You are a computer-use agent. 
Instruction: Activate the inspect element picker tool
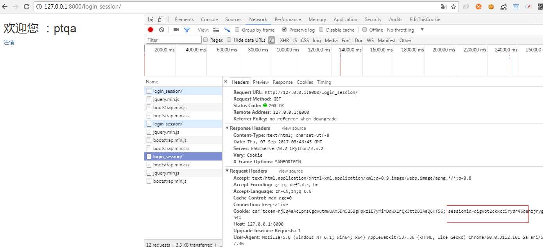(x=151, y=19)
